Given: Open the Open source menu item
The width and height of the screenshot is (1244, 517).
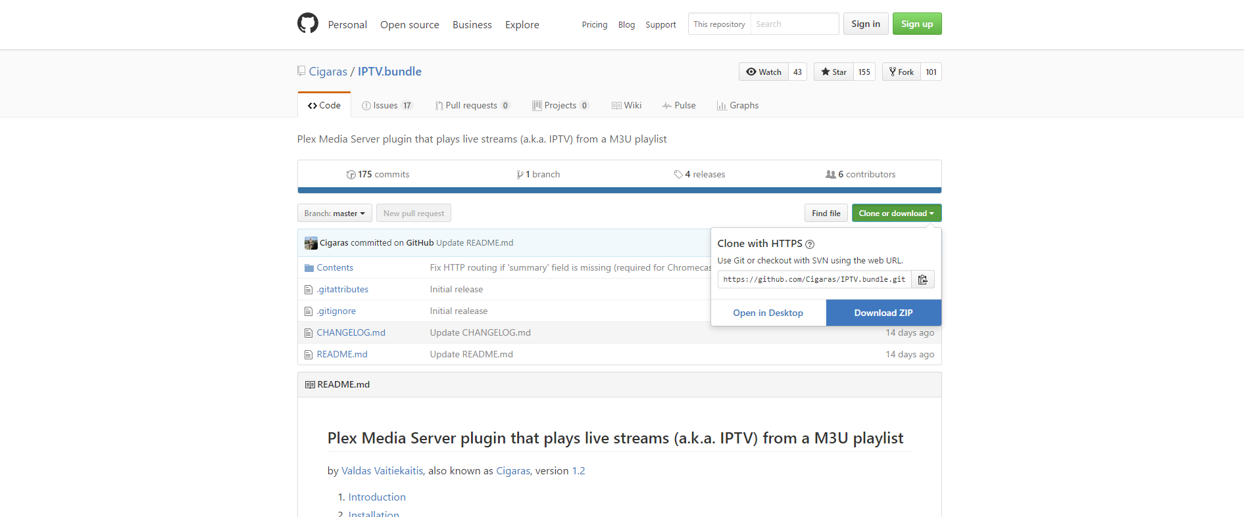Looking at the screenshot, I should coord(410,24).
